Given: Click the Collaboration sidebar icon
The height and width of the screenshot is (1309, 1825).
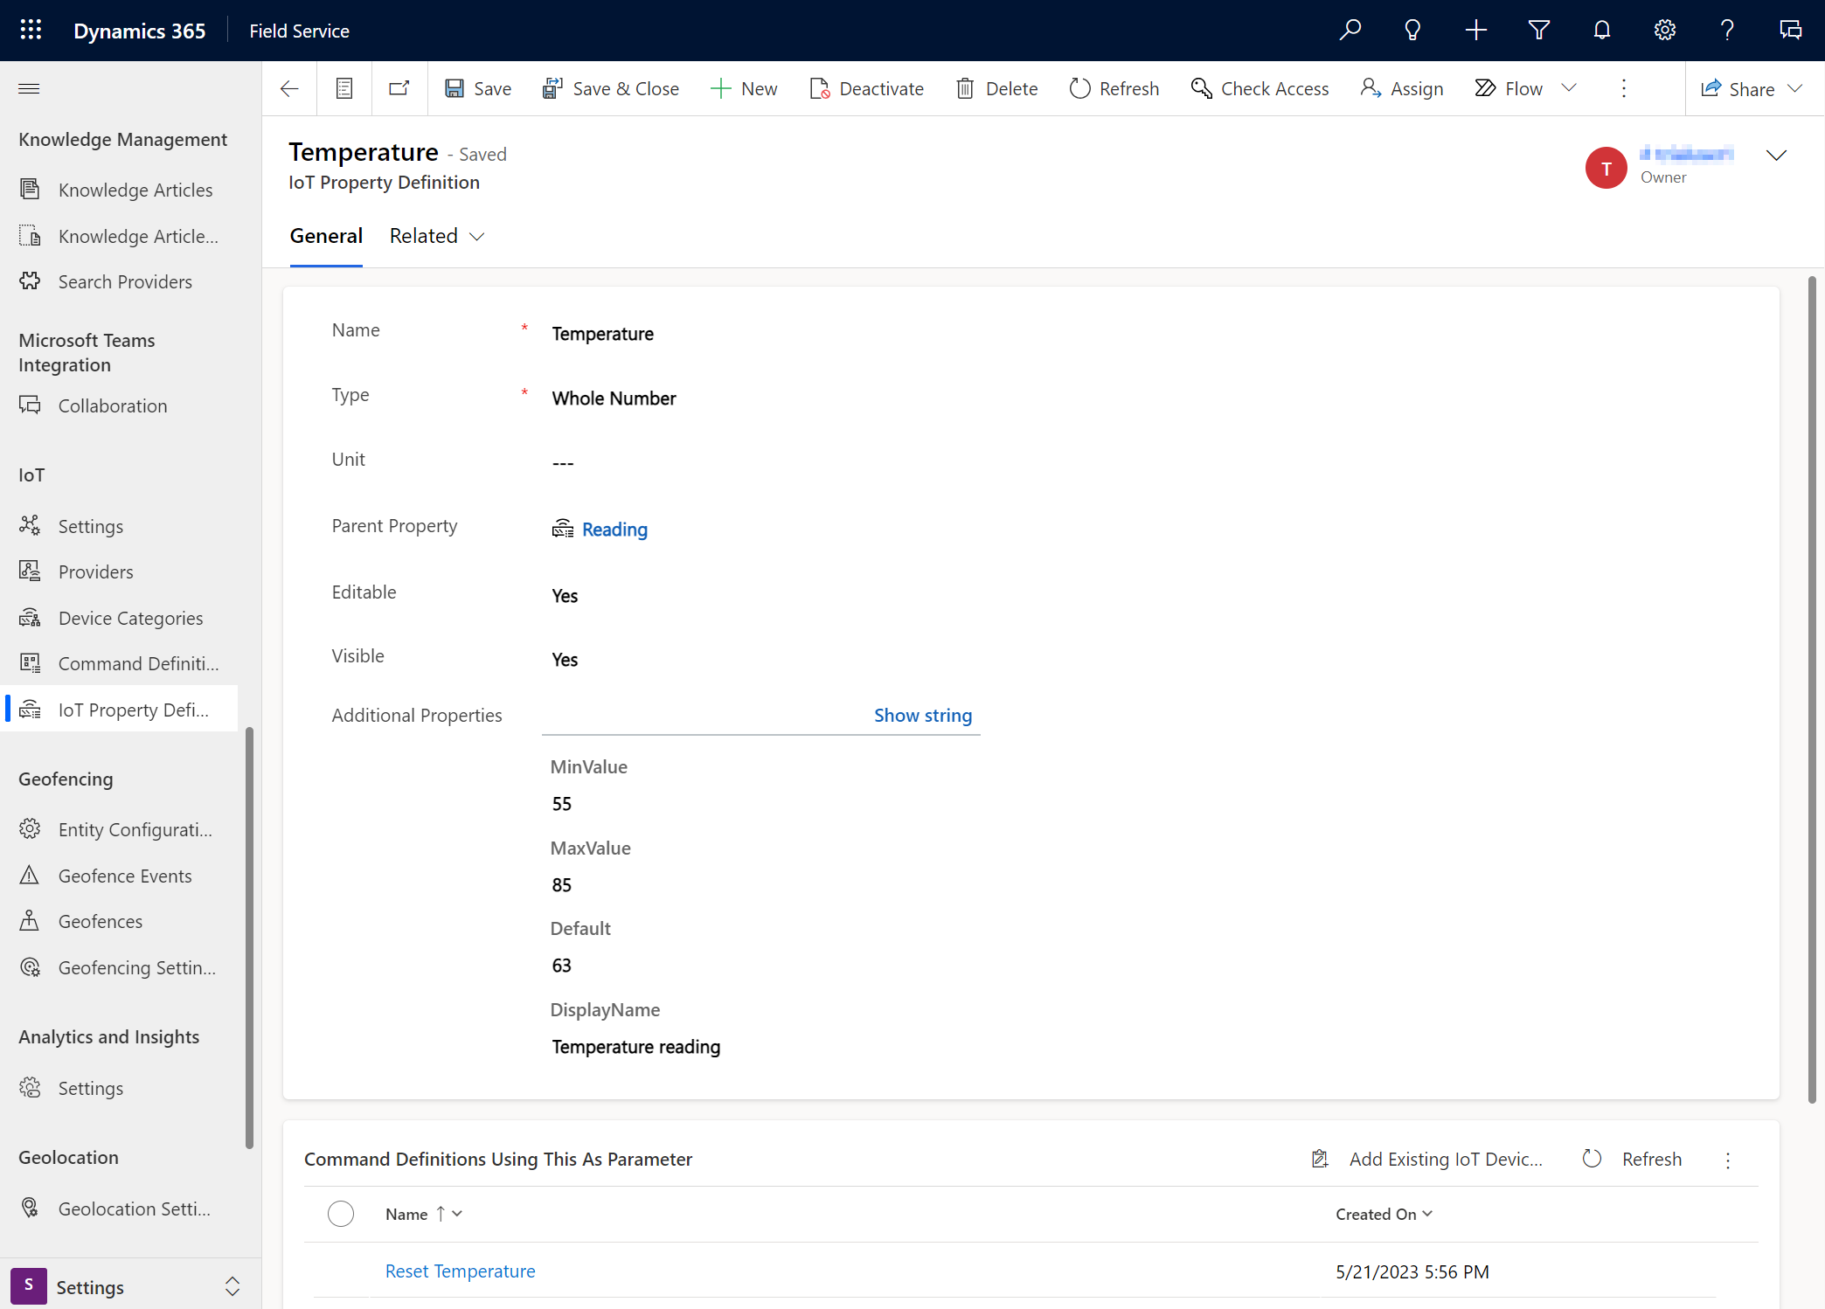Looking at the screenshot, I should coord(31,404).
